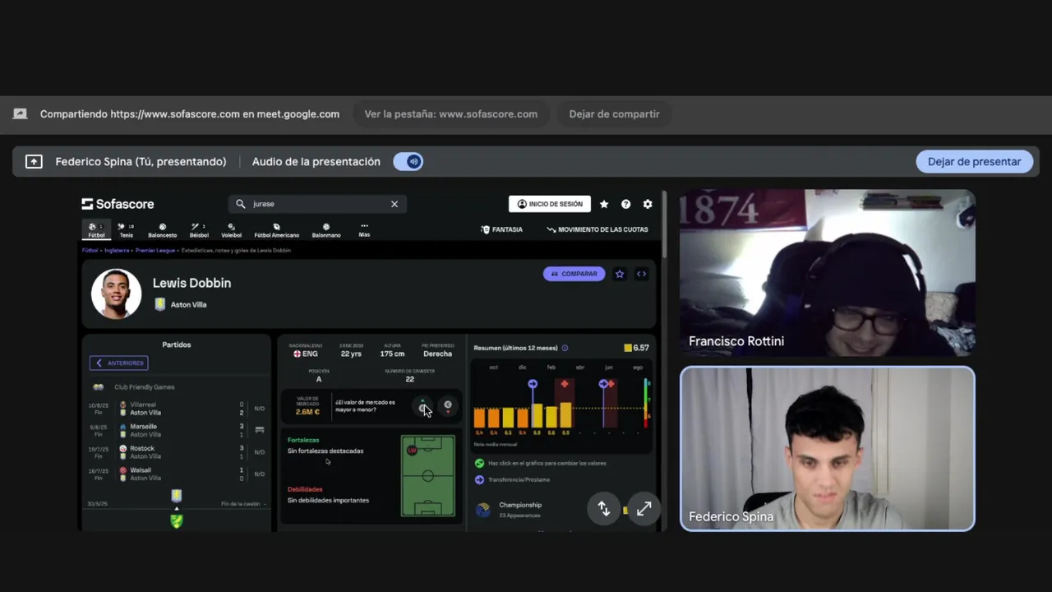Click the jun transfer marker on the chart

tap(604, 384)
